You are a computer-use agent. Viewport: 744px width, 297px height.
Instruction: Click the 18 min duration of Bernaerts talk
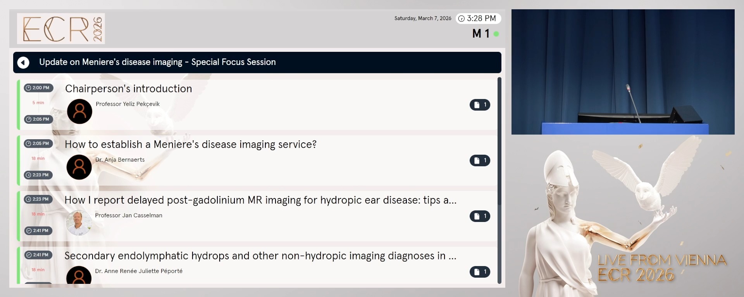[38, 159]
